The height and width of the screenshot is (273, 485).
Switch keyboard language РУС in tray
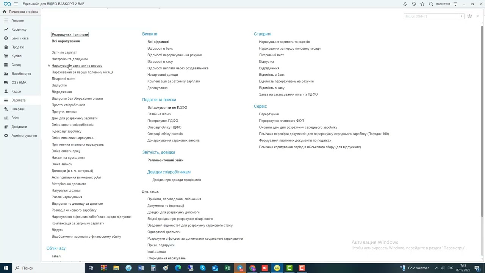tap(450, 268)
